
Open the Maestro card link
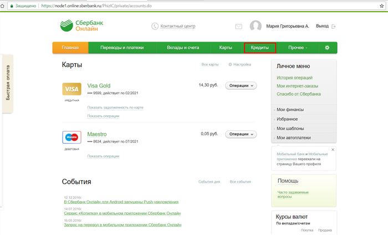point(97,134)
